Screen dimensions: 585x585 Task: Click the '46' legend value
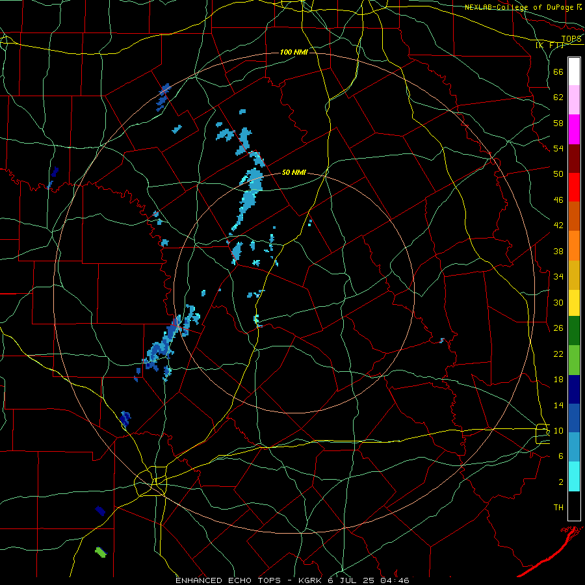click(558, 200)
